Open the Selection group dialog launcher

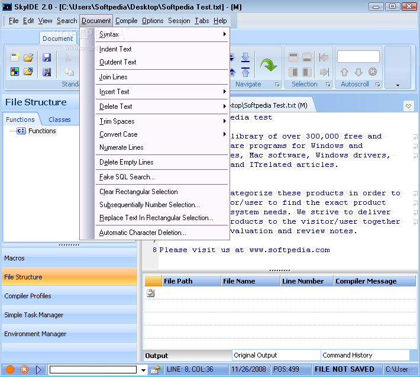pos(328,85)
